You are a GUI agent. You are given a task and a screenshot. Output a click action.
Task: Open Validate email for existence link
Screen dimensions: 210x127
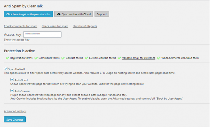pyautogui.click(x=139, y=58)
